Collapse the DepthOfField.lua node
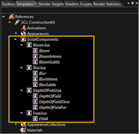 pos(22,90)
